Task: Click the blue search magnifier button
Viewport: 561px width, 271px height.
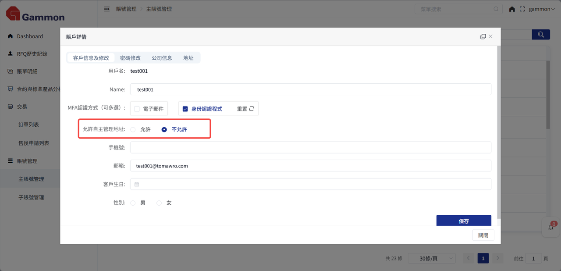Action: point(541,35)
